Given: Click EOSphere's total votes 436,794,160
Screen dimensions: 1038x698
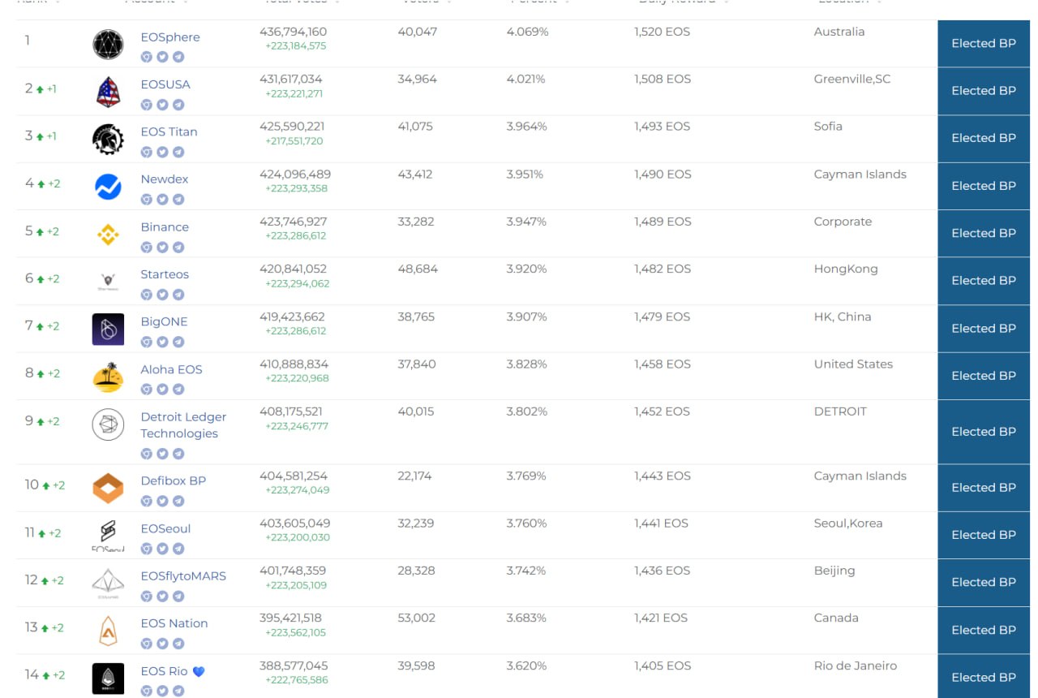Looking at the screenshot, I should [294, 32].
